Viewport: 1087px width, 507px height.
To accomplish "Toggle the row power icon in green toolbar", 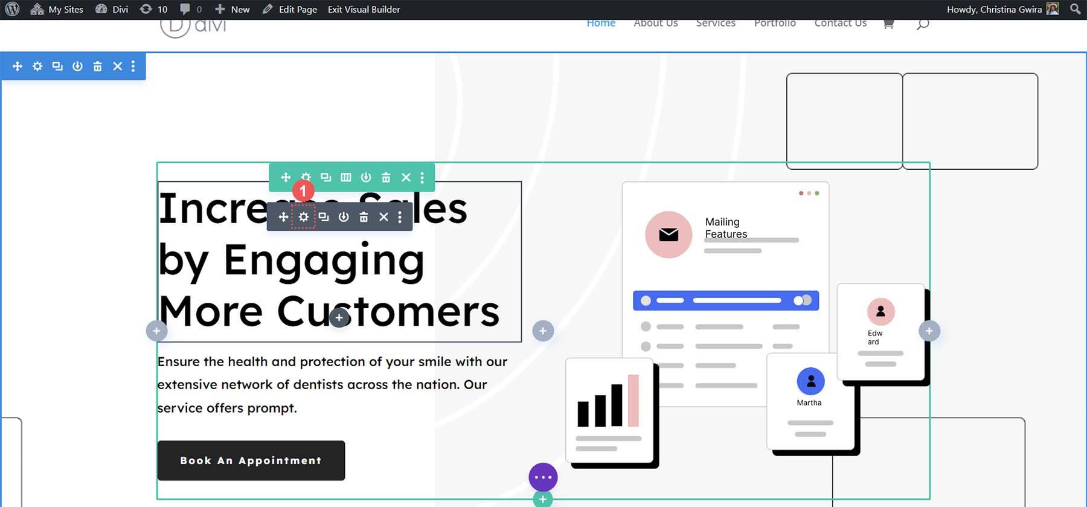I will click(366, 178).
